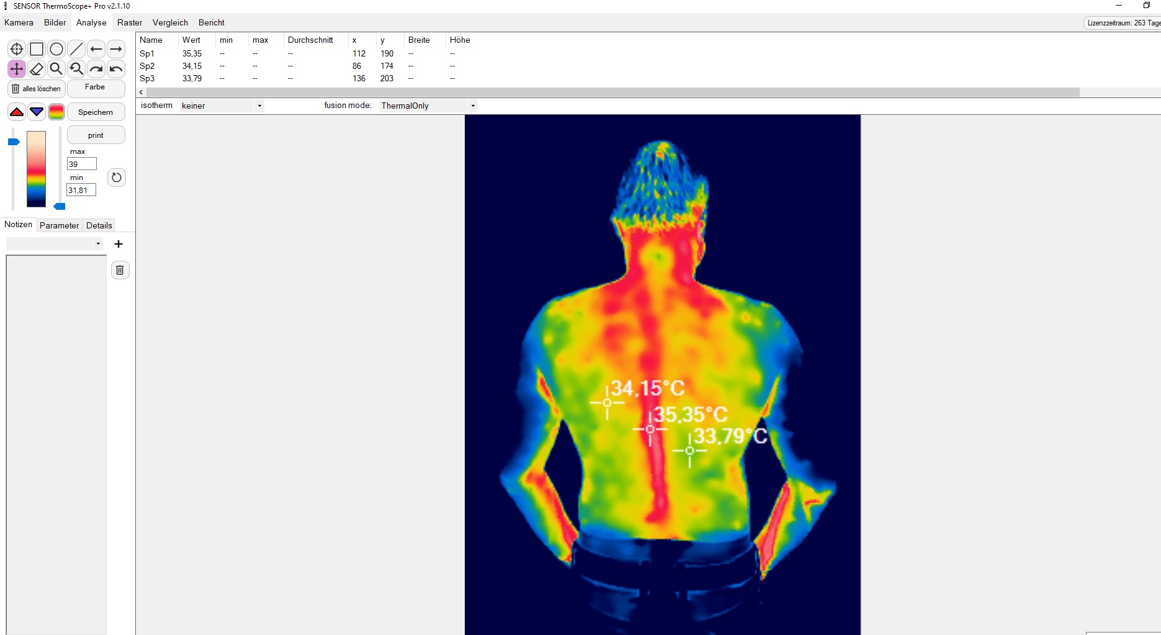This screenshot has width=1161, height=635.
Task: Activate the move tool (currently highlighted)
Action: coord(16,70)
